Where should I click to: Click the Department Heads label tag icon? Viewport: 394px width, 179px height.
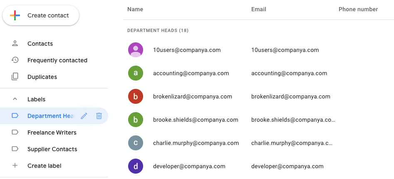pos(15,115)
